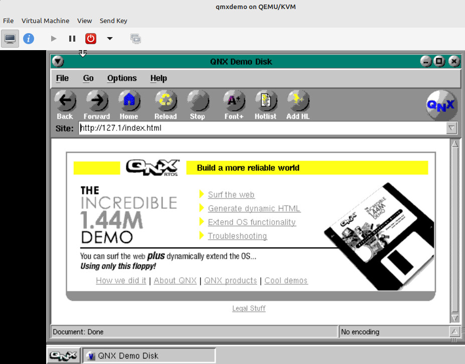465x364 pixels.
Task: Increase font size with Font+
Action: point(234,101)
